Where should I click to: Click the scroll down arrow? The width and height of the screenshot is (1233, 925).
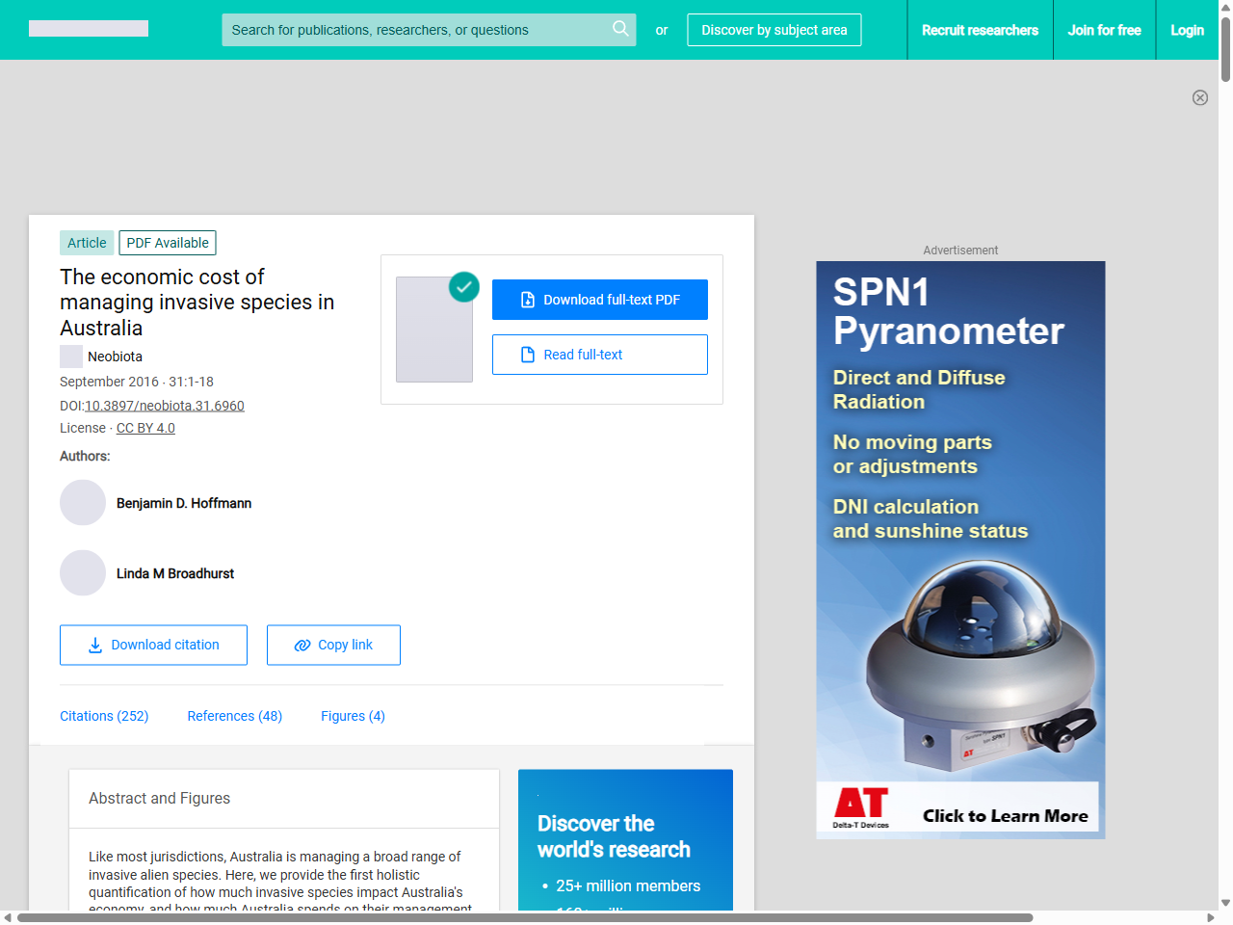(x=1225, y=903)
